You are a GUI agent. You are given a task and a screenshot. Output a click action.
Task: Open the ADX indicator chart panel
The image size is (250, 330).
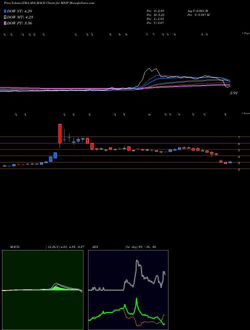point(128,290)
